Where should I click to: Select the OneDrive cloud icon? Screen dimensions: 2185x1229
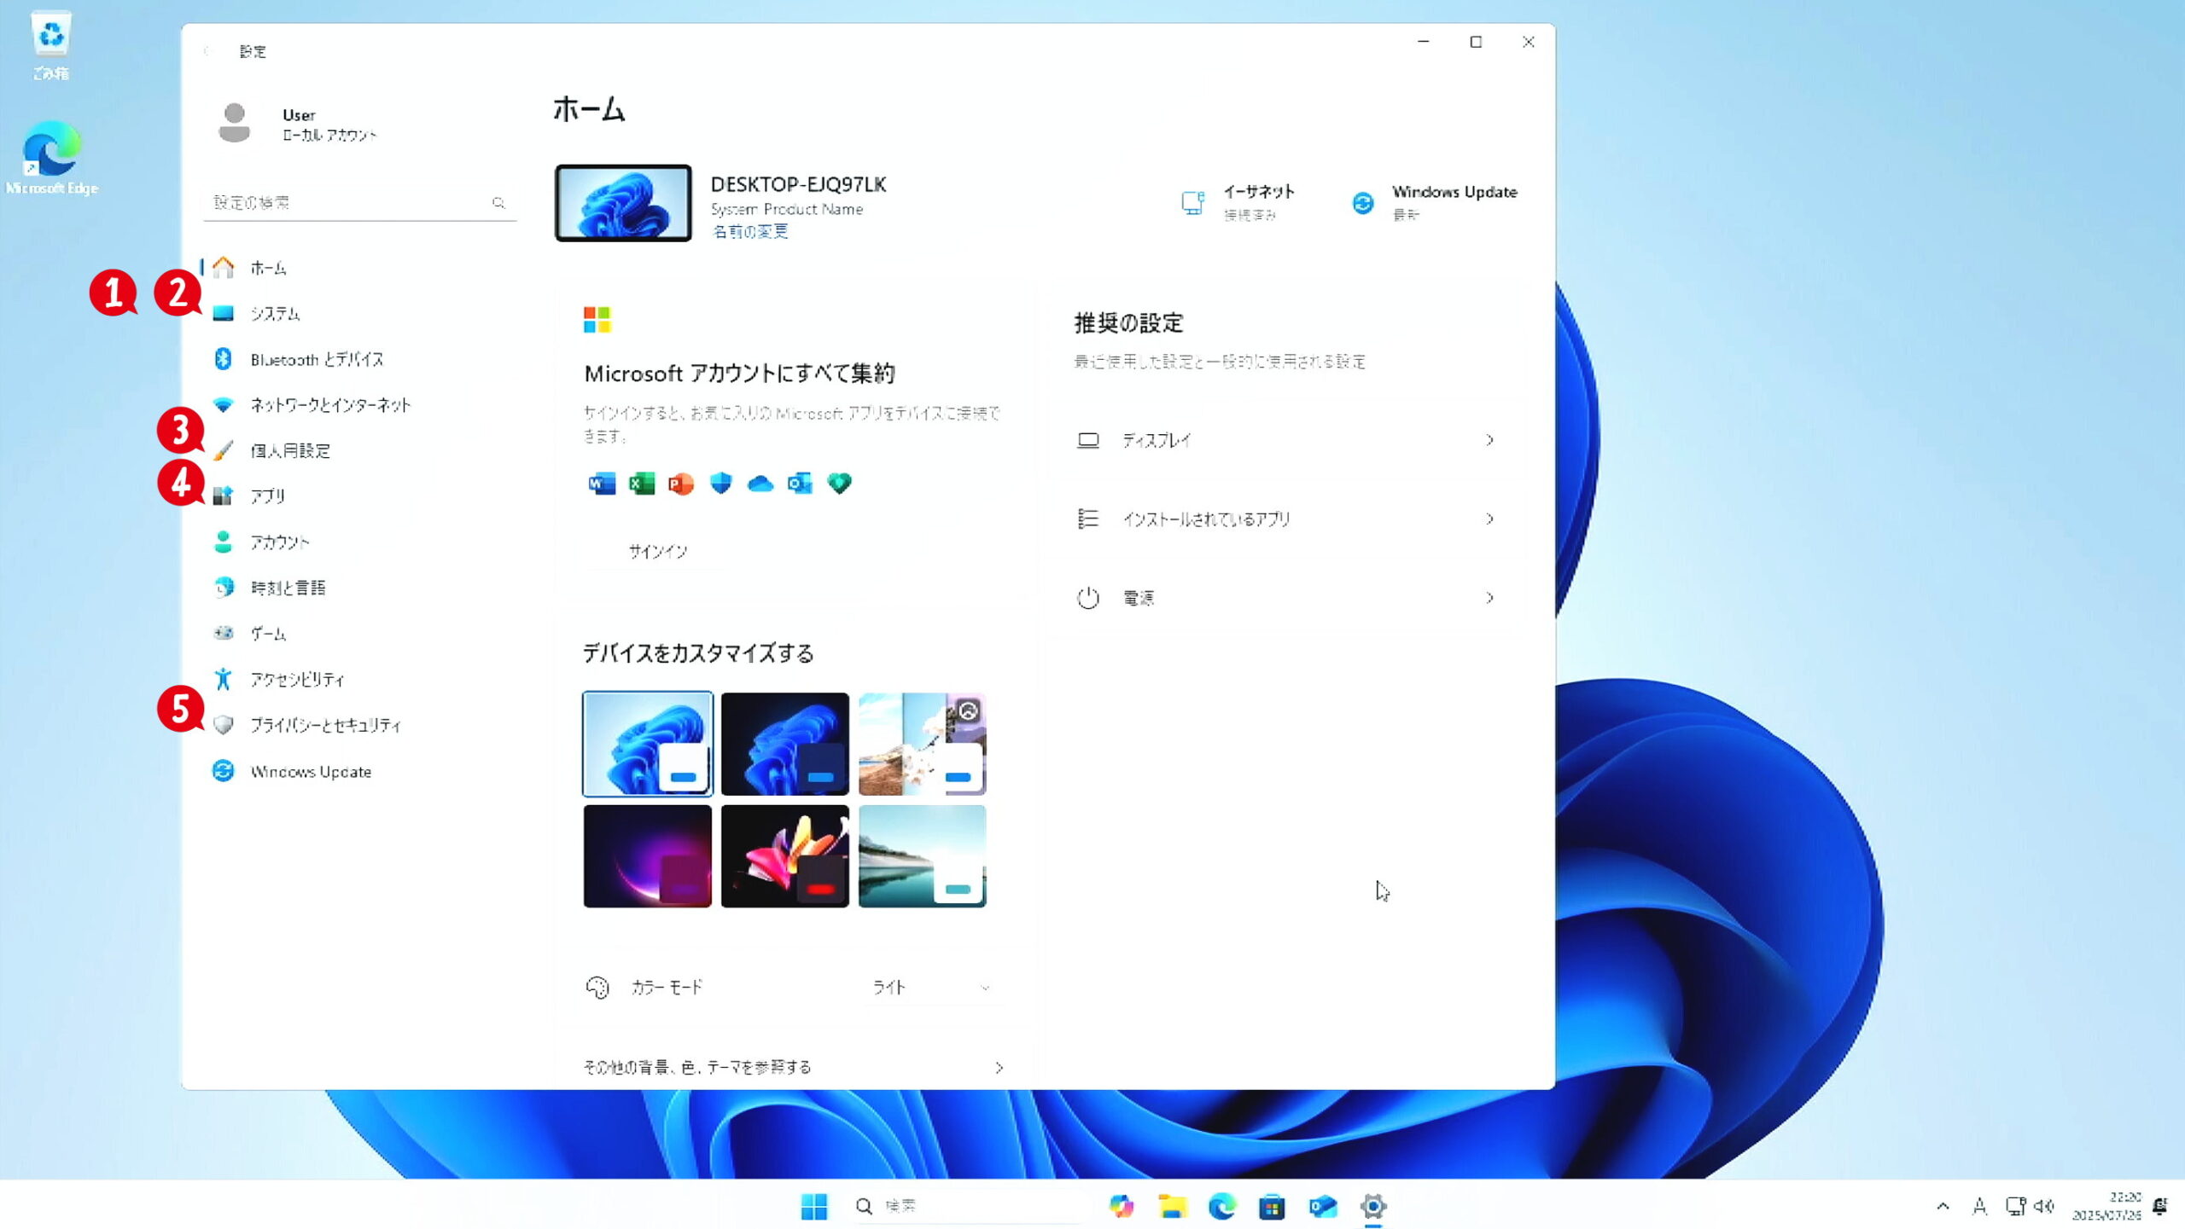coord(760,484)
